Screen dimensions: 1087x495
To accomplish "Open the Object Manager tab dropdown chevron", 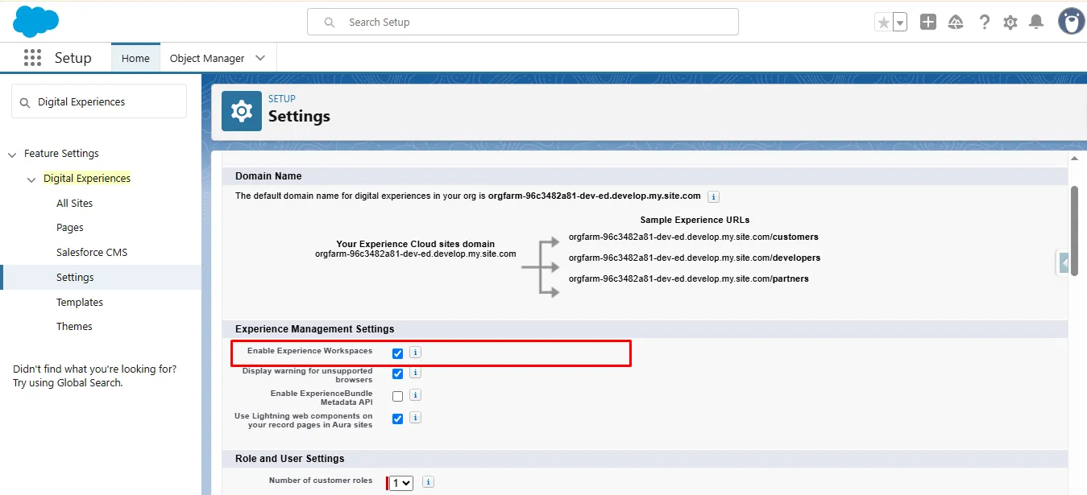I will (x=259, y=58).
